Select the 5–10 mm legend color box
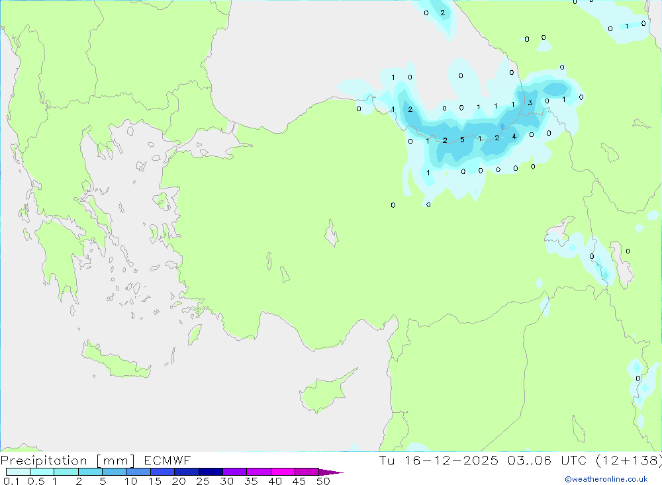This screenshot has width=662, height=485. click(115, 472)
